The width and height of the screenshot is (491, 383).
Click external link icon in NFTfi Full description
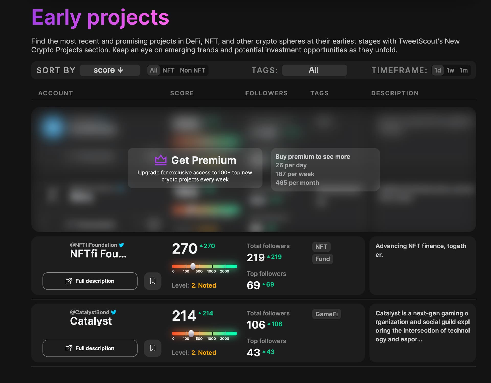69,281
